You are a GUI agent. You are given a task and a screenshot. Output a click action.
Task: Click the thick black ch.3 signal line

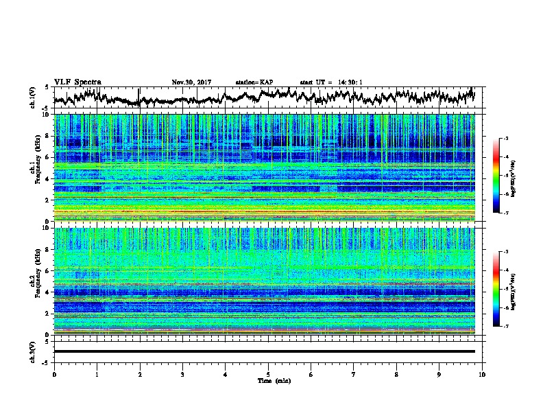click(265, 351)
